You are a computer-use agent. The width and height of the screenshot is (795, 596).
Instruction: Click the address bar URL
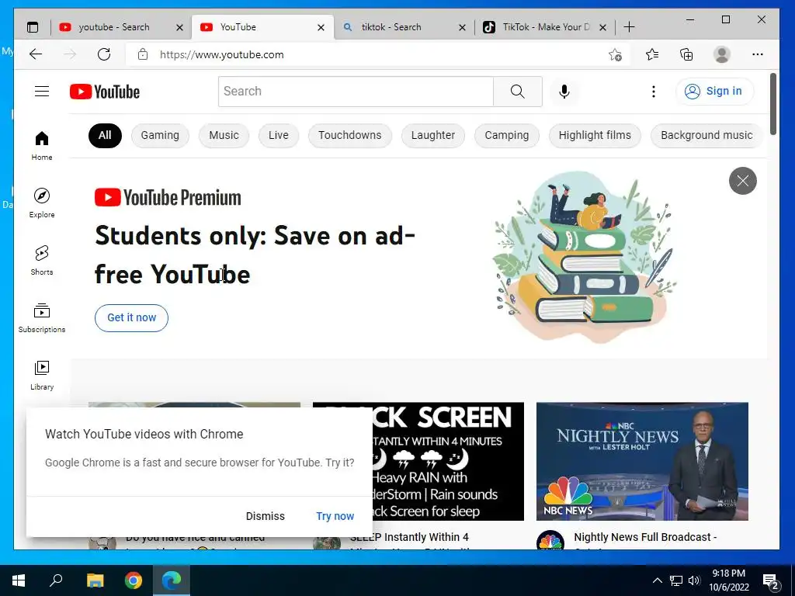[x=221, y=54]
